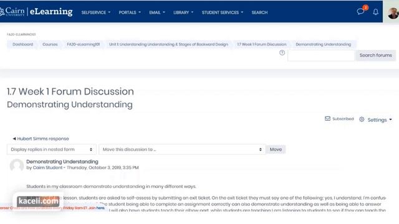Open 1.7 Week 1 Forum Discussion breadcrumb
399x224 pixels.
tap(262, 44)
